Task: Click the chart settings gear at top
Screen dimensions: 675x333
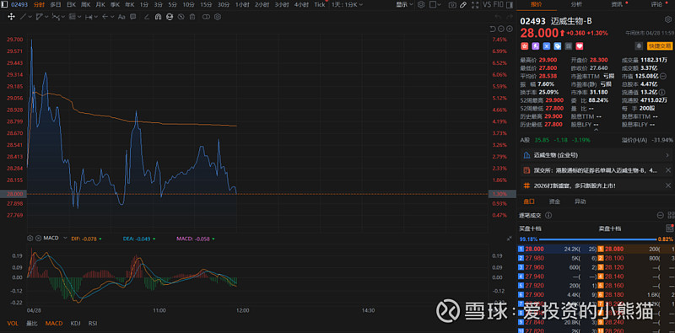Action: [421, 4]
